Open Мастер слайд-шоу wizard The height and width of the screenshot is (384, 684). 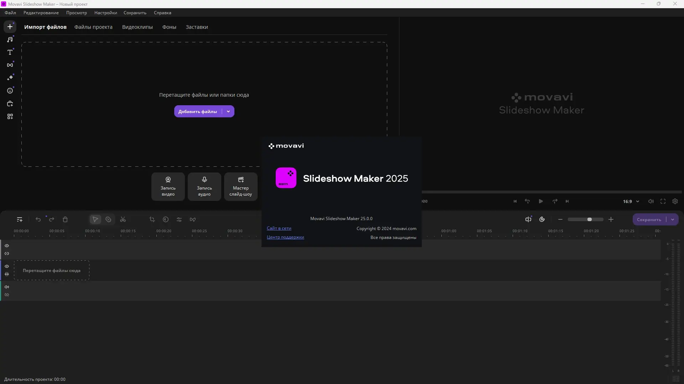pyautogui.click(x=240, y=187)
